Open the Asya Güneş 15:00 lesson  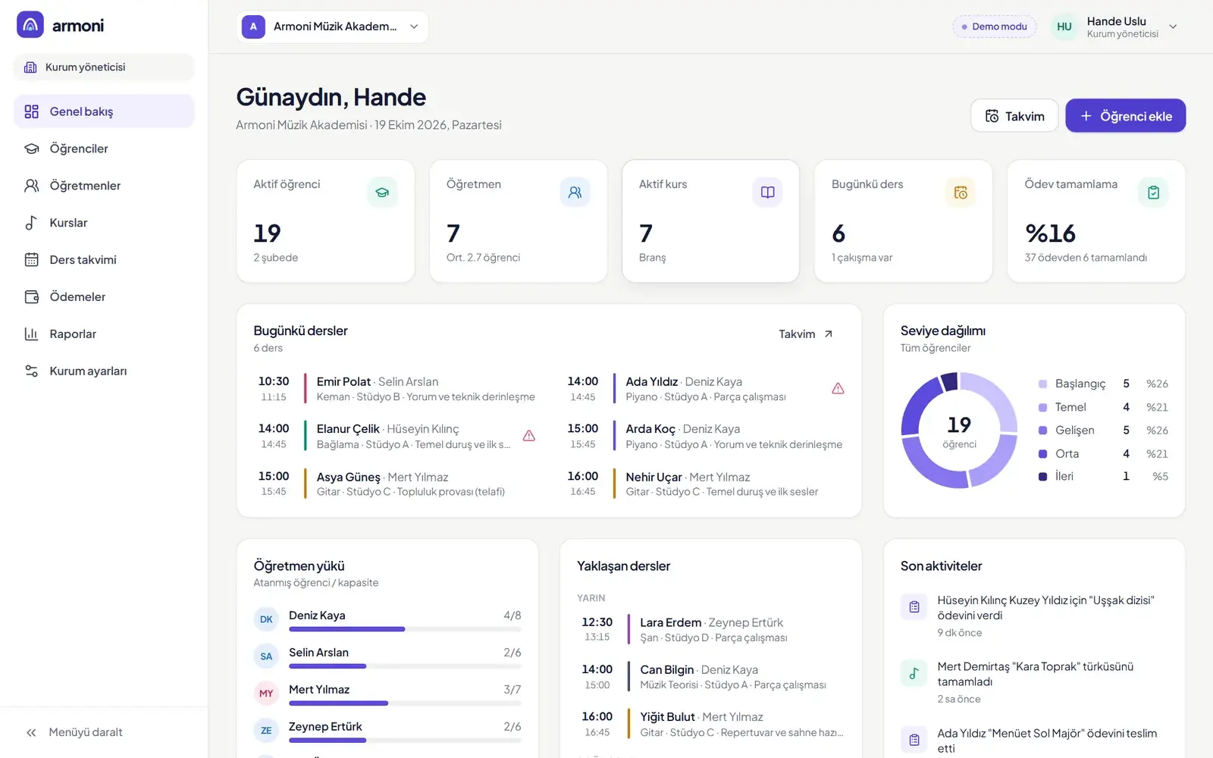396,484
